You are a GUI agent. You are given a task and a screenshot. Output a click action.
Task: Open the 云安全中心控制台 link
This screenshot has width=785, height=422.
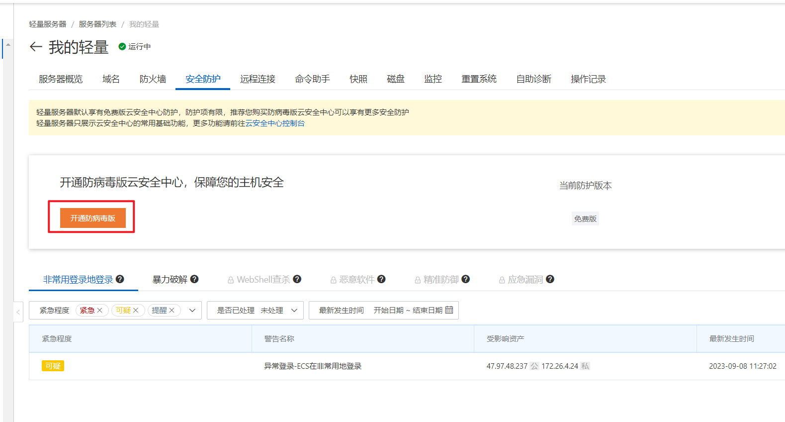[275, 123]
